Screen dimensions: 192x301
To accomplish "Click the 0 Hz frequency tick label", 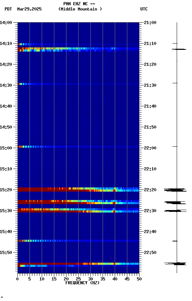I will click(17, 279).
